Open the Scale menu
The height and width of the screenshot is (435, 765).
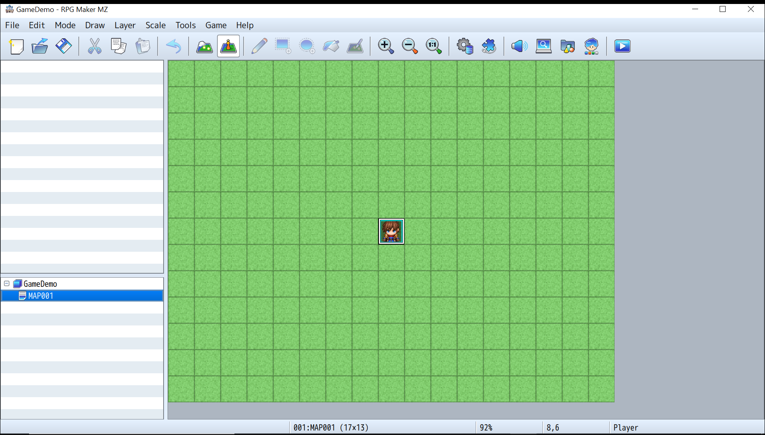(156, 25)
